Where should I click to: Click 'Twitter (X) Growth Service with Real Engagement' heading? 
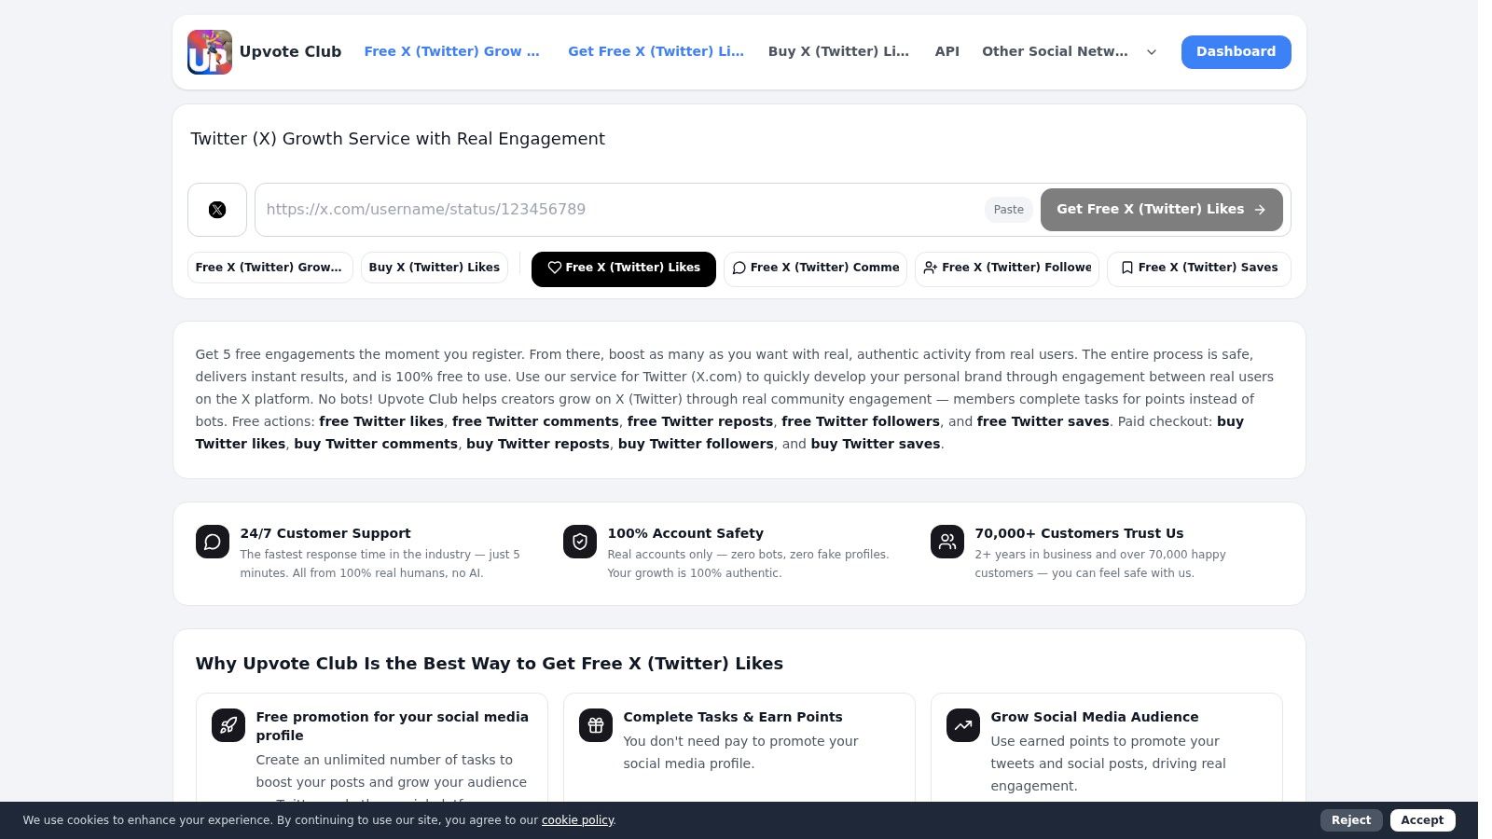[398, 139]
